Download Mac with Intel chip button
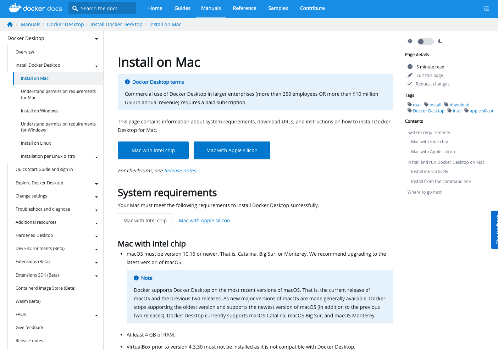The width and height of the screenshot is (498, 350). tap(153, 150)
